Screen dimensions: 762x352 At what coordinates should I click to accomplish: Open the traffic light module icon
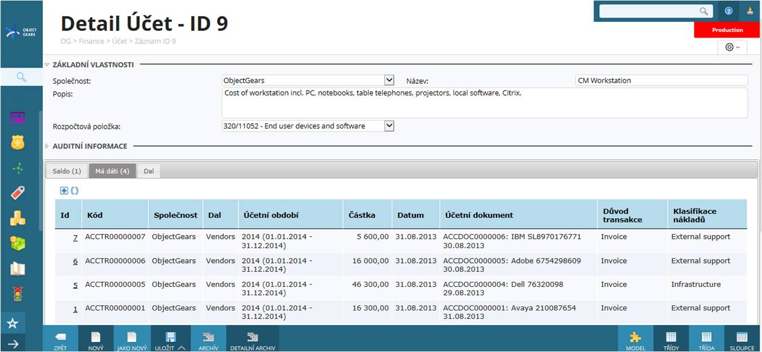tap(18, 294)
